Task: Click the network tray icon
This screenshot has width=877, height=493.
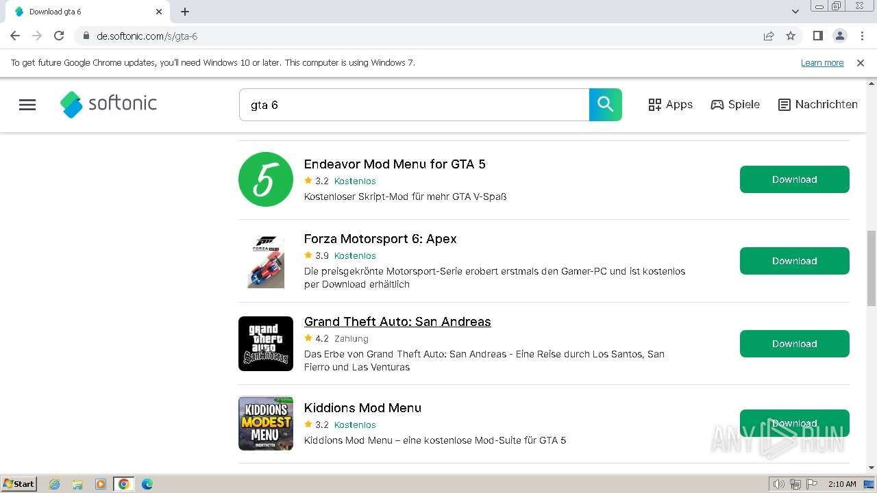Action: tap(795, 484)
